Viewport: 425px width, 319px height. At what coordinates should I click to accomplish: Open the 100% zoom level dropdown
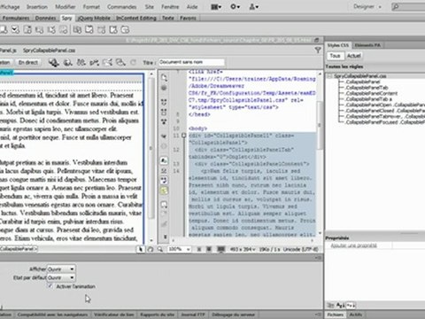179,249
